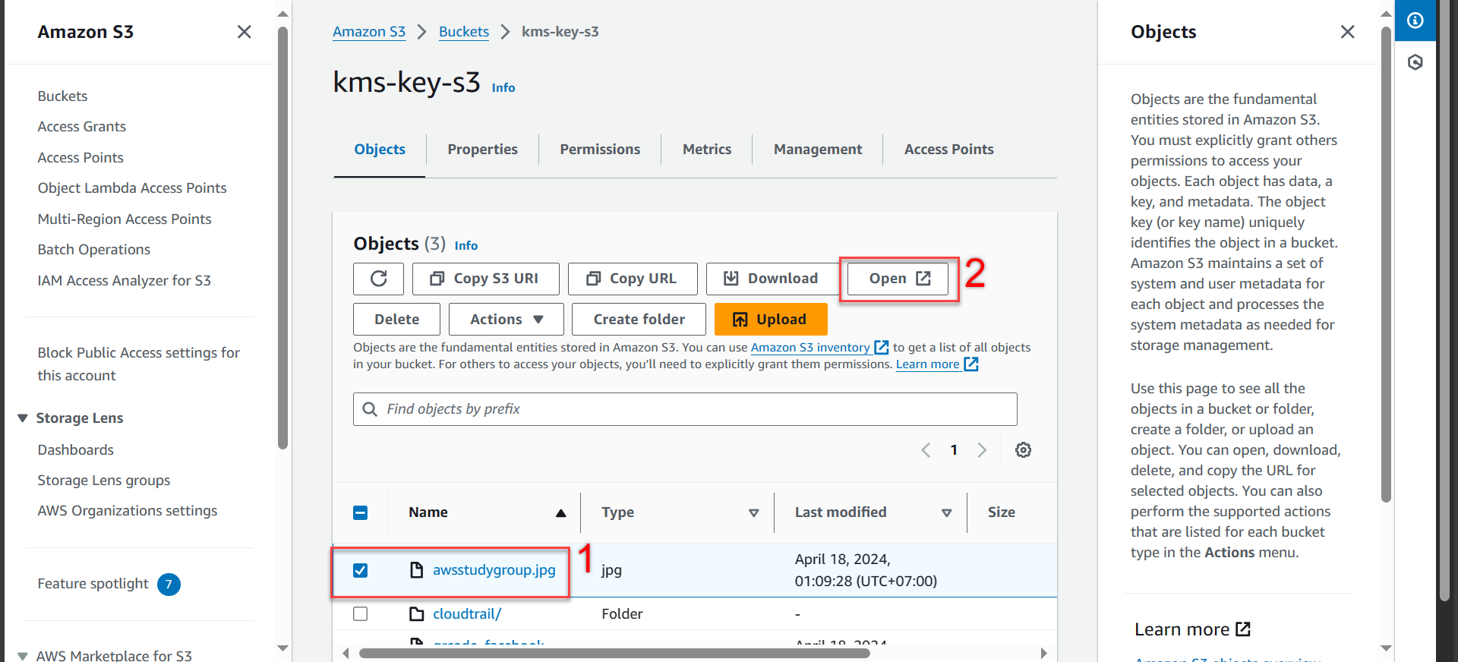
Task: Click the Open button
Action: [x=898, y=279]
